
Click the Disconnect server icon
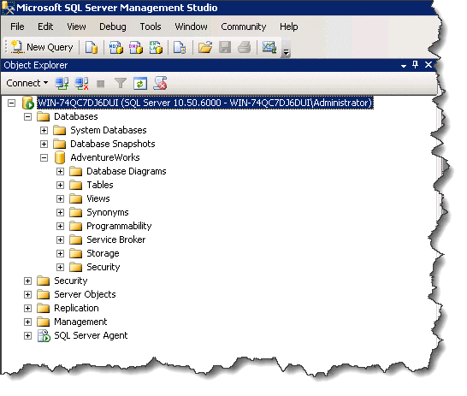tap(81, 83)
